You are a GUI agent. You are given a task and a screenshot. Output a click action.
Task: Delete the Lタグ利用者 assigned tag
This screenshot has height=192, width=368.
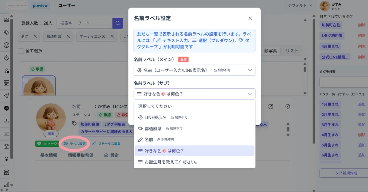pos(362,36)
